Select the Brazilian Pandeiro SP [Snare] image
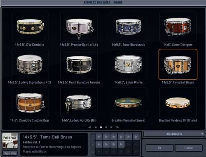Image resolution: width=206 pixels, height=157 pixels. [x=178, y=102]
